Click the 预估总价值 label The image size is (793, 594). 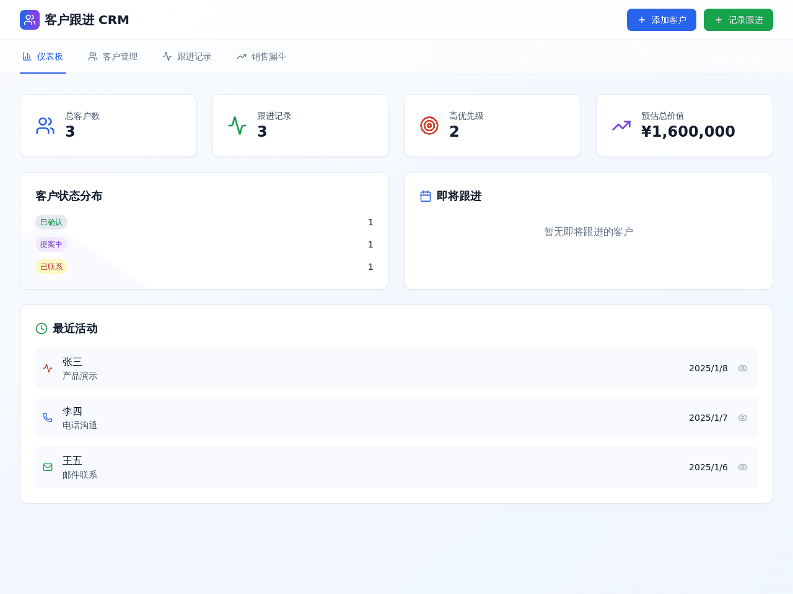pos(663,116)
